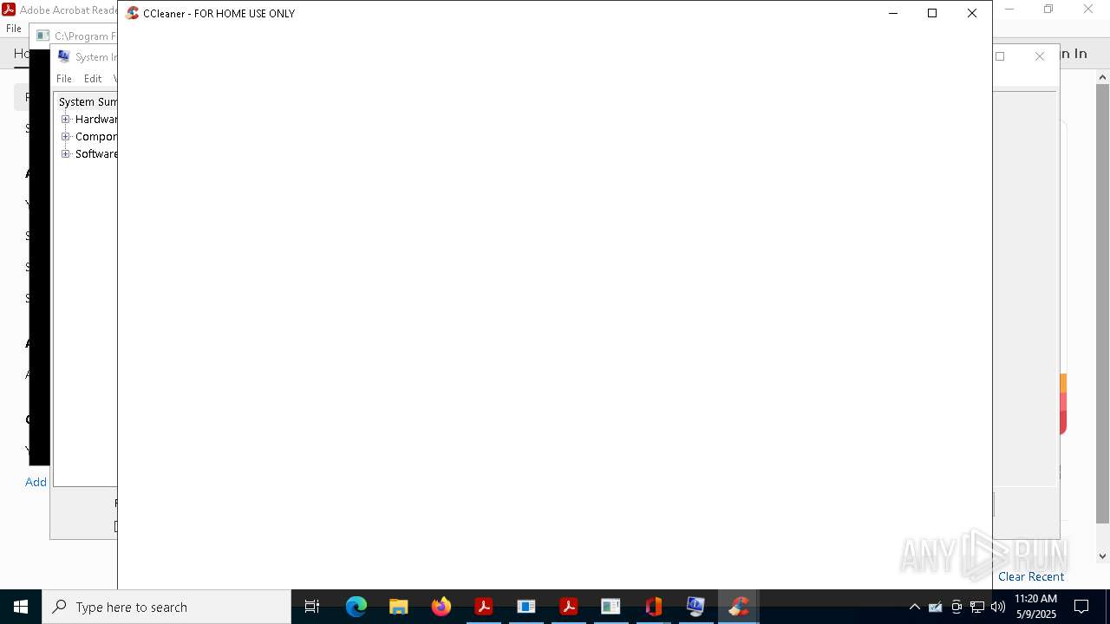Viewport: 1110px width, 624px height.
Task: Click the Acrobat scrollbar up arrow
Action: click(x=1102, y=77)
